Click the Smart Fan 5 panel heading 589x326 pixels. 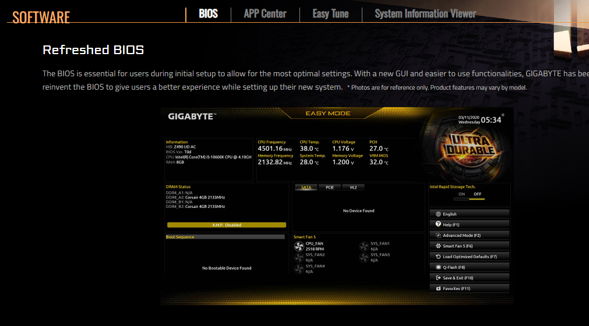(x=305, y=237)
